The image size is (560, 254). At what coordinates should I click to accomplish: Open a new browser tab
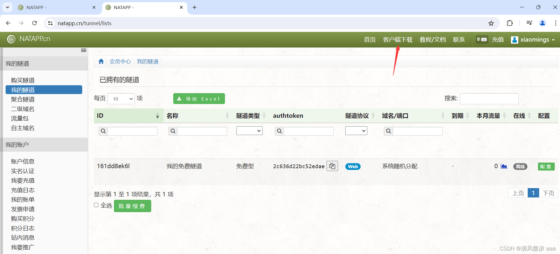coord(194,7)
